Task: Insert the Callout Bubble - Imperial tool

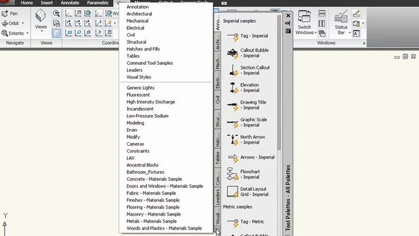Action: coord(248,53)
